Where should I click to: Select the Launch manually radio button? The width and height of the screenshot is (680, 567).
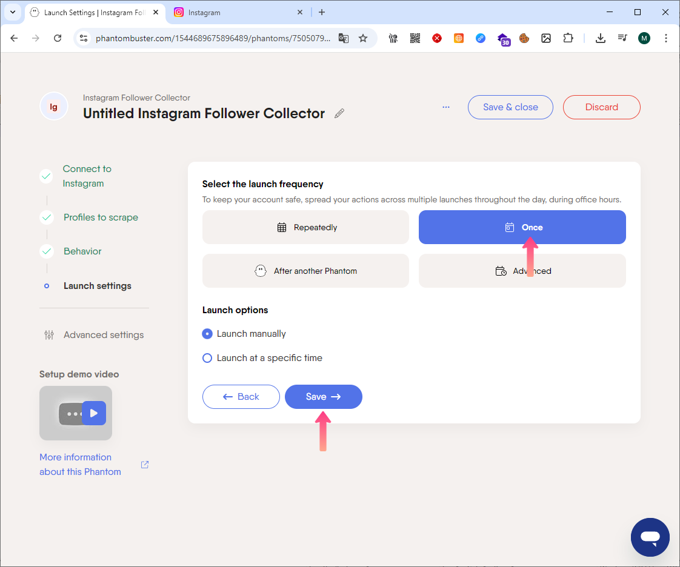tap(207, 334)
